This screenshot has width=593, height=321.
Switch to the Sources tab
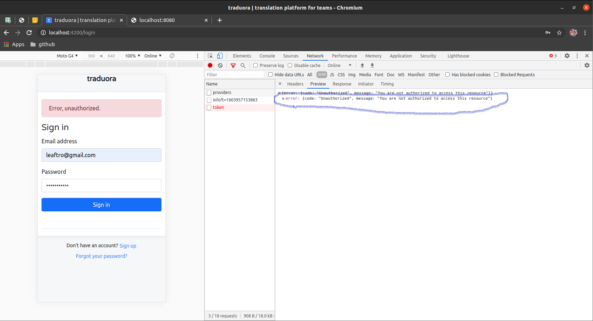tap(291, 56)
